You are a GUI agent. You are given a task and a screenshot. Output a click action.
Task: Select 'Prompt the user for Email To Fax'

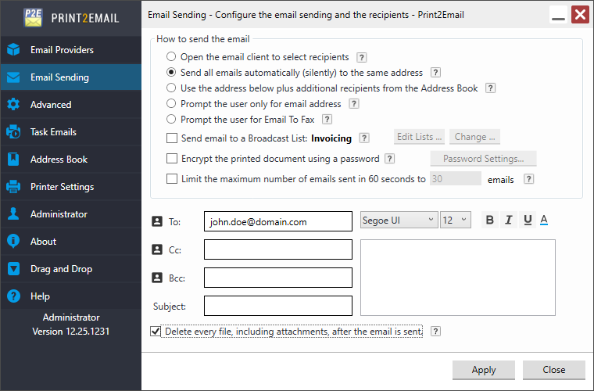pos(171,119)
